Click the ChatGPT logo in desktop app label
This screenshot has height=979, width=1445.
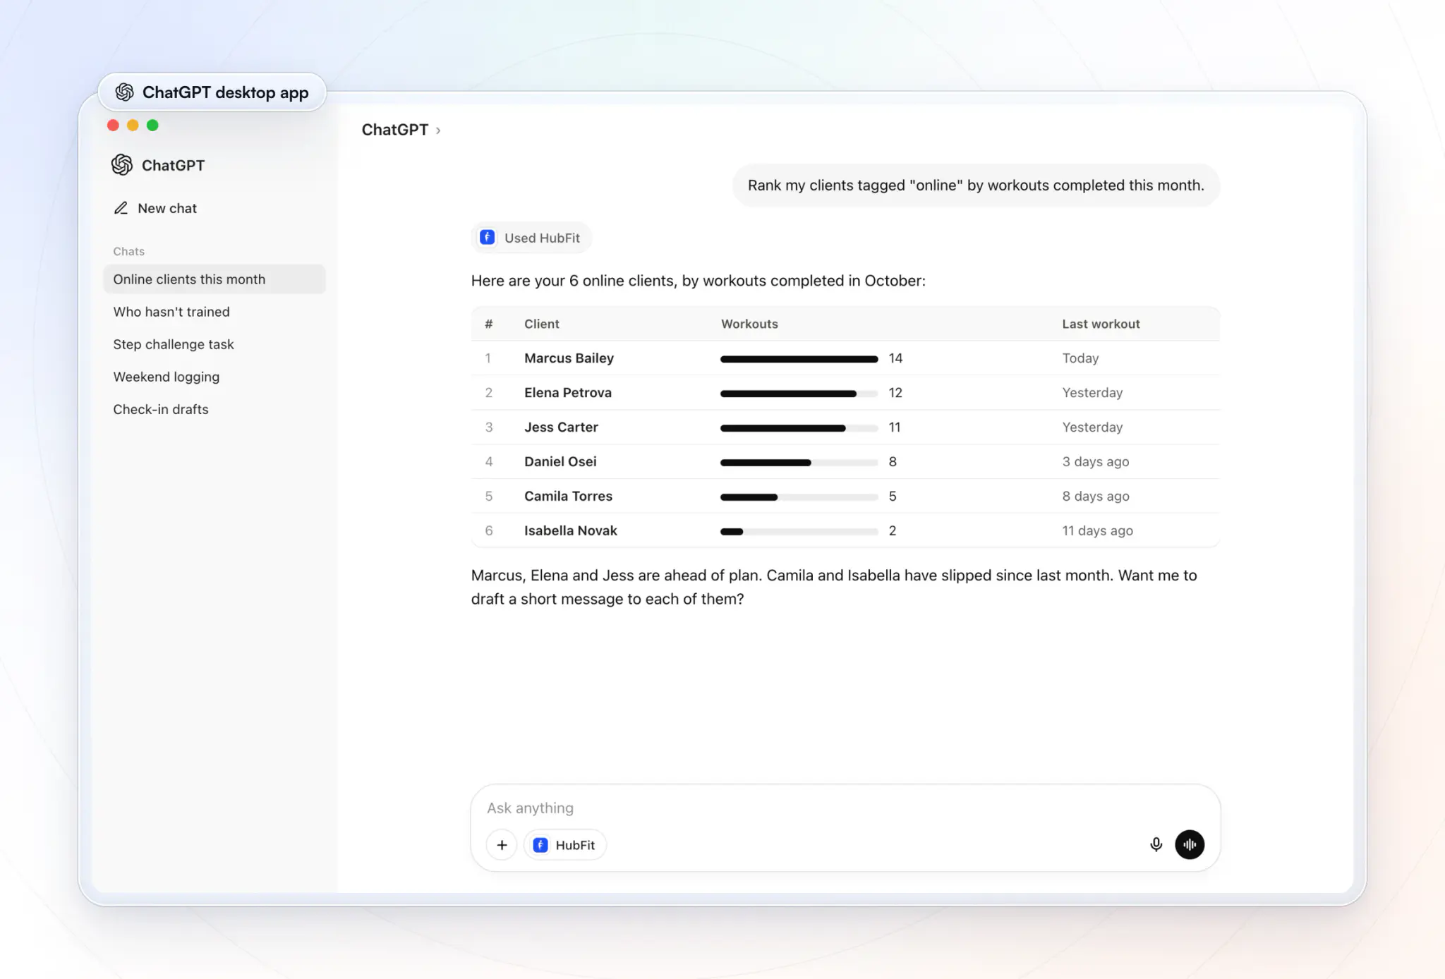[x=125, y=92]
